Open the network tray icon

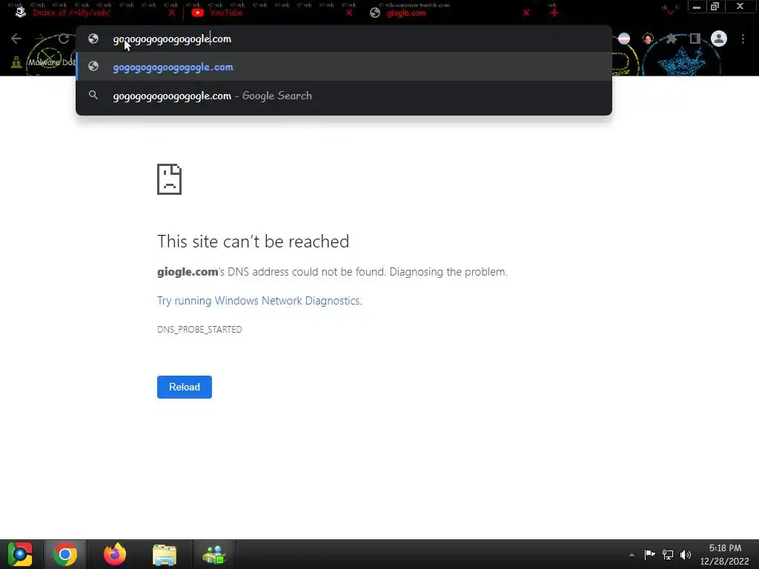[x=668, y=554]
